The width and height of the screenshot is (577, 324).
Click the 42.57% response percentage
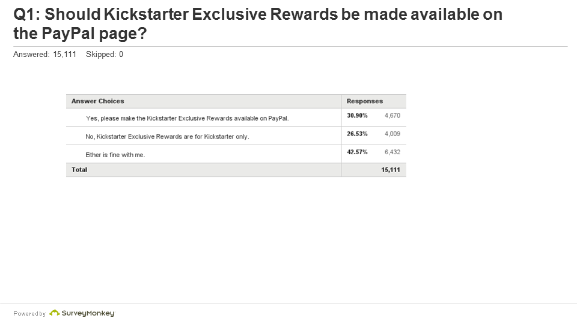pos(357,152)
